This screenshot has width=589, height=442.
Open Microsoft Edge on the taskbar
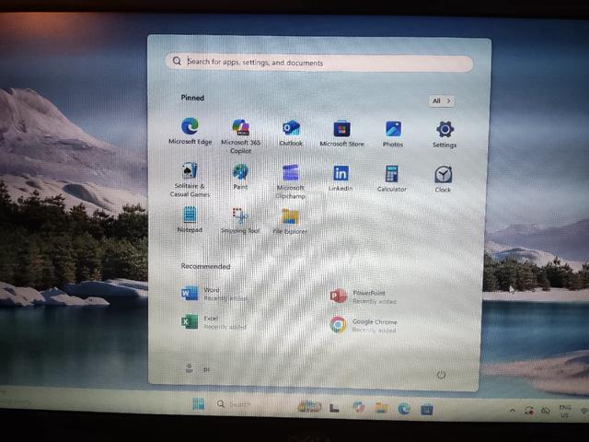(x=404, y=409)
